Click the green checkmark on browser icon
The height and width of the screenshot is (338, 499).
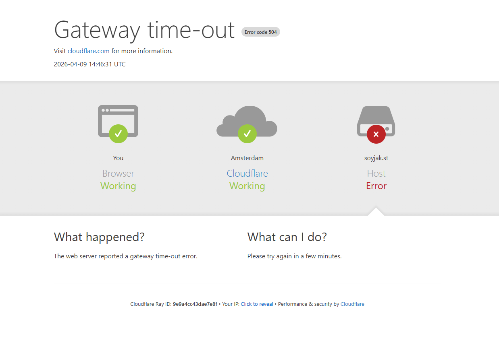[x=118, y=134]
